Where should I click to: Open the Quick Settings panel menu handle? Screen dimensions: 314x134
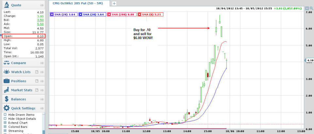click(41, 108)
